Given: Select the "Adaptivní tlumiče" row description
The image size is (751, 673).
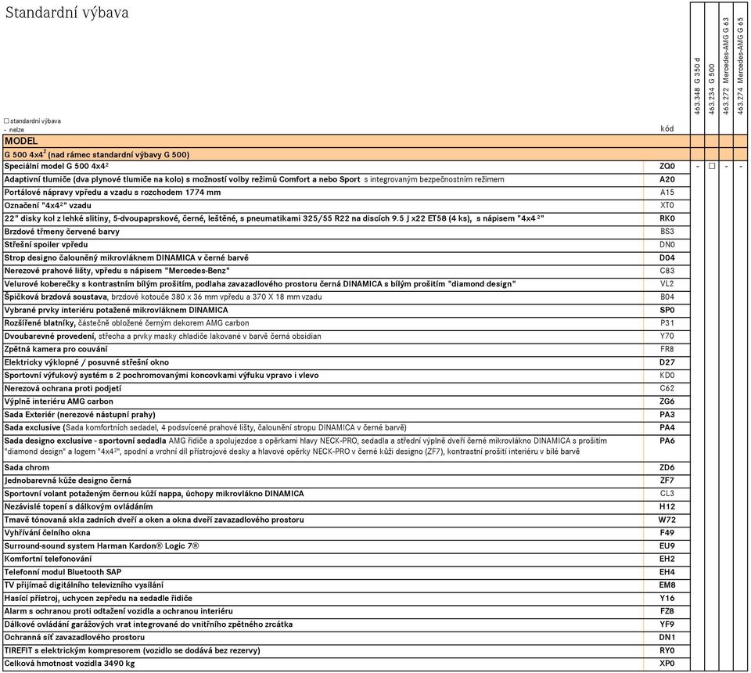Looking at the screenshot, I should (253, 180).
